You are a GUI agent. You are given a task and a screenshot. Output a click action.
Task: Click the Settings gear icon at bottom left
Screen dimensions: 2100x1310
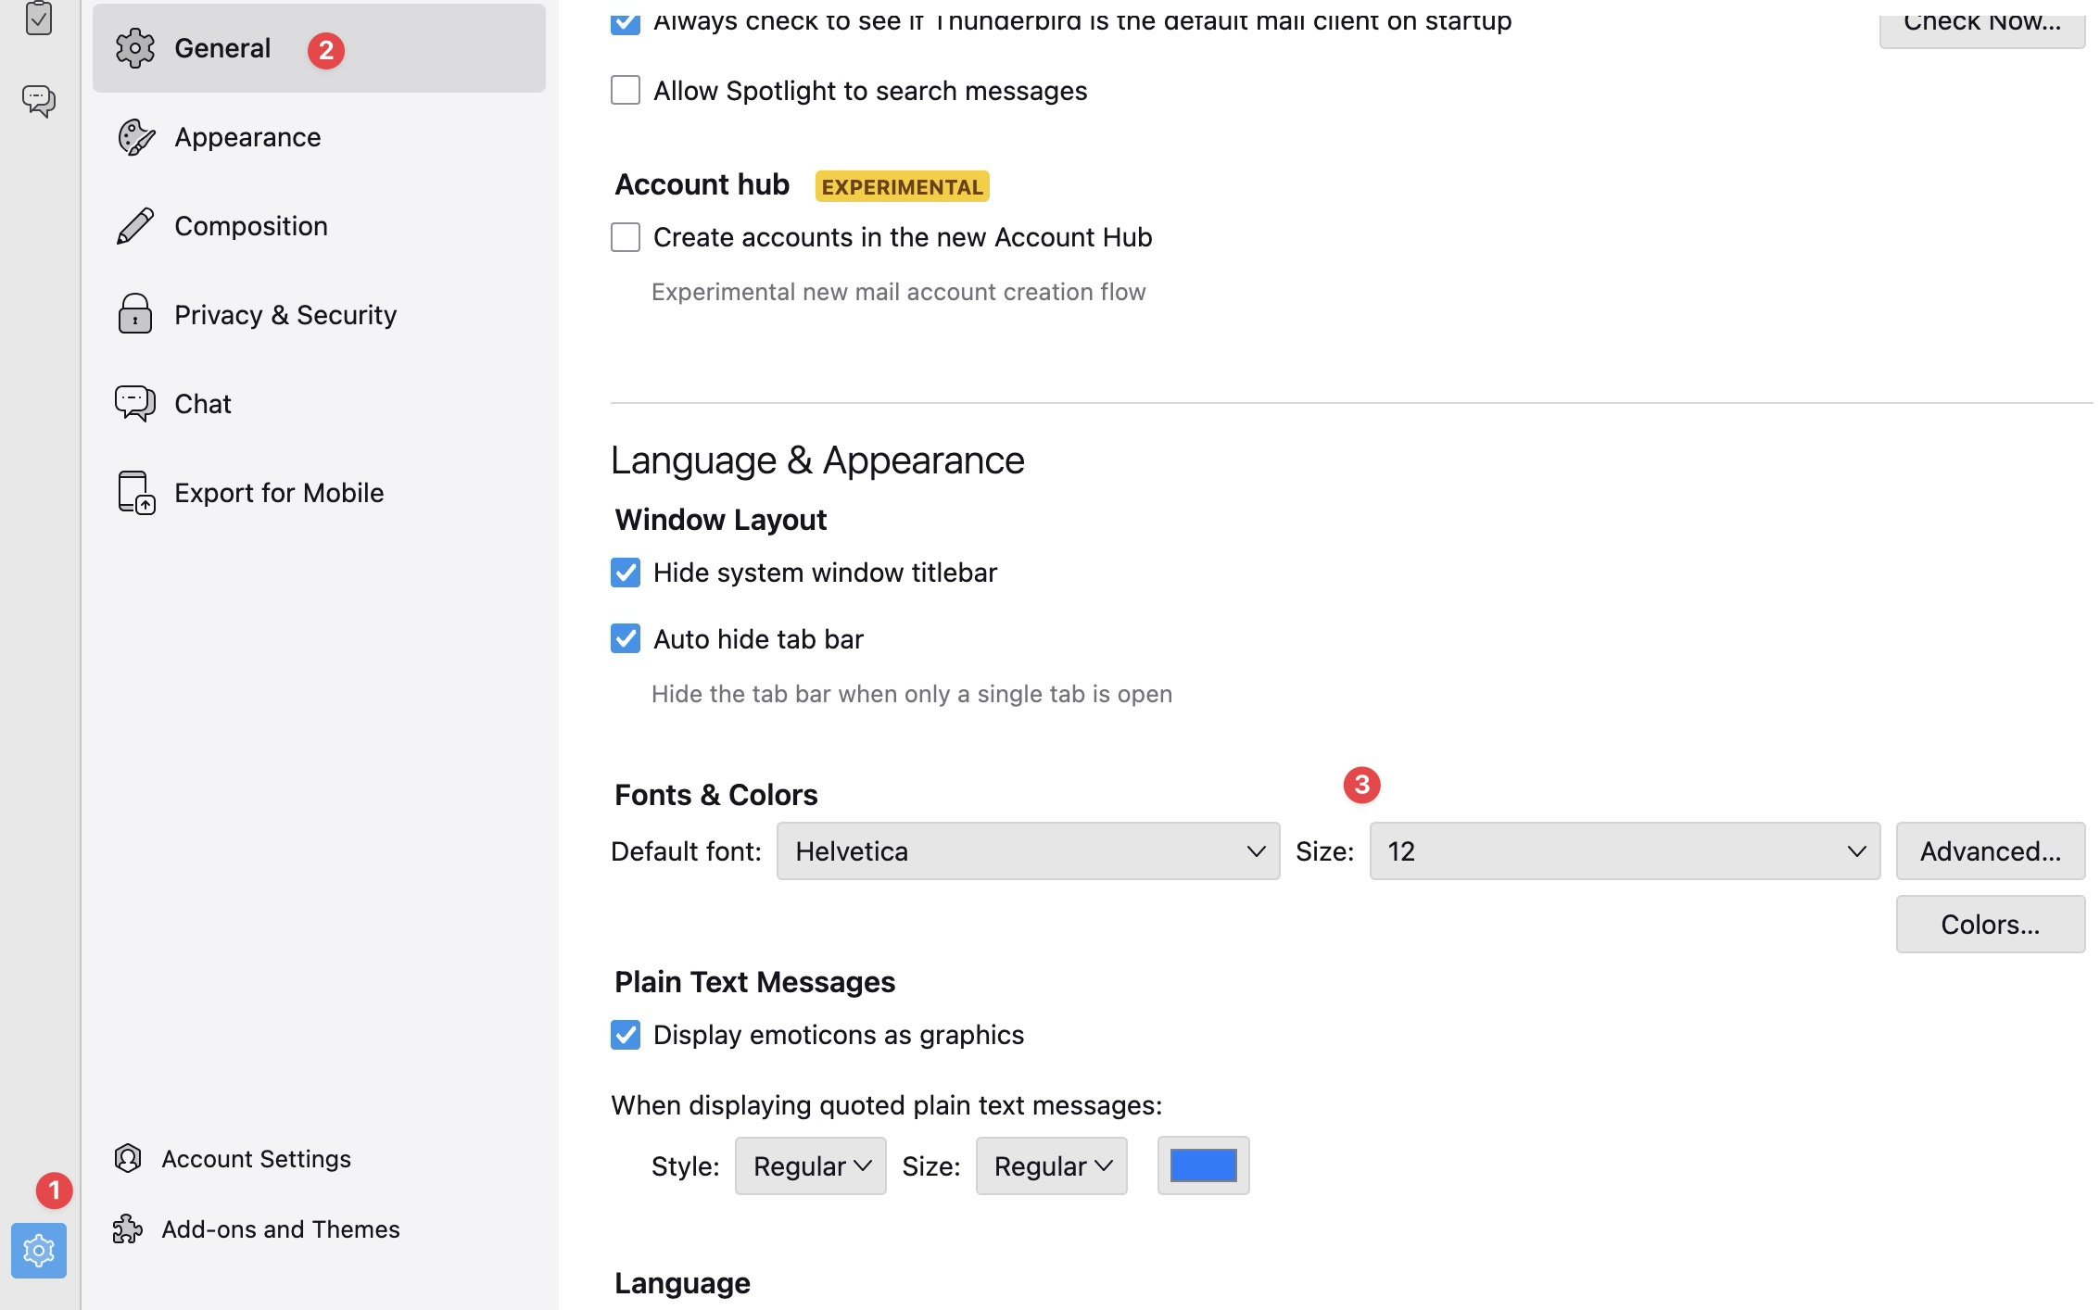coord(39,1251)
